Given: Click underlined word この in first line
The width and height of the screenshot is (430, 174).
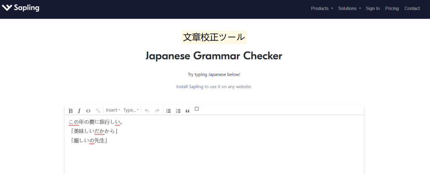Looking at the screenshot, I should tap(73, 122).
